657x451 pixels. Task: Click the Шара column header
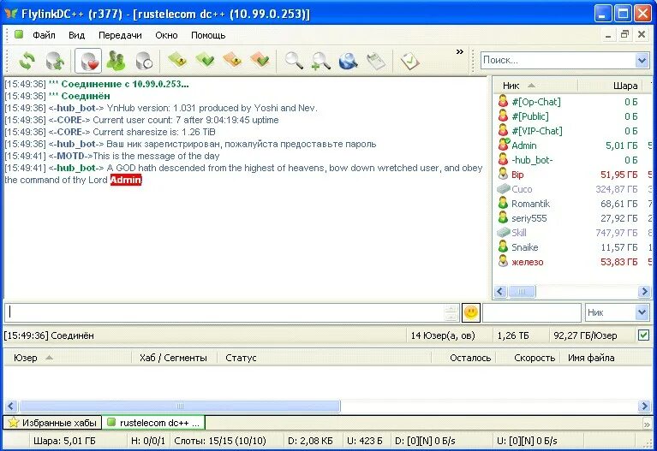[x=612, y=86]
